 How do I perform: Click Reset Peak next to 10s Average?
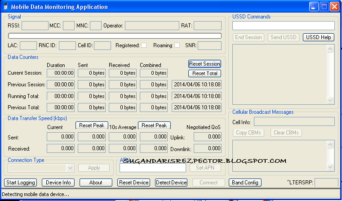tap(154, 125)
